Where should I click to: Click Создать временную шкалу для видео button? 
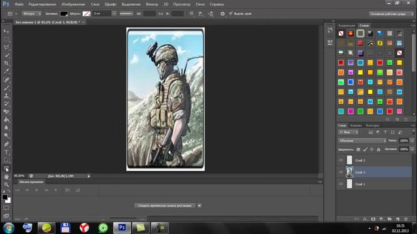pos(165,205)
